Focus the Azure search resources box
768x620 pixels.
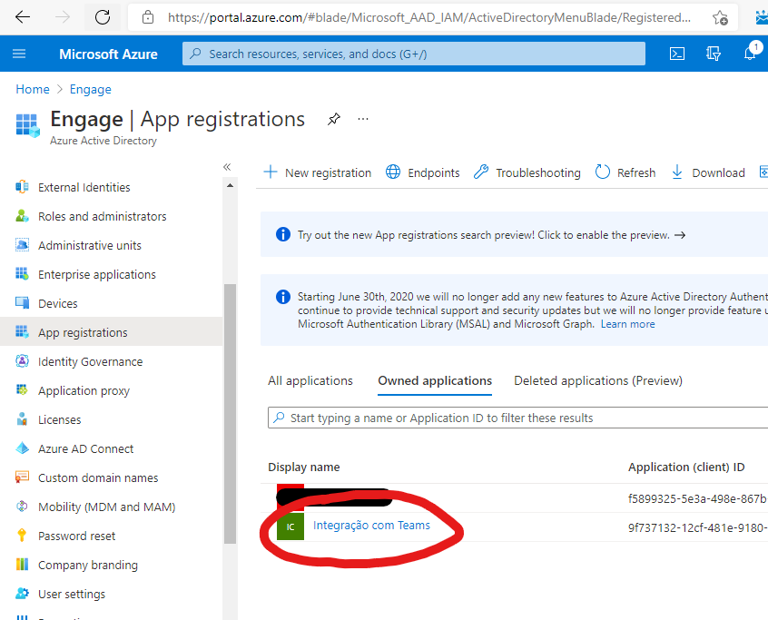pos(413,54)
